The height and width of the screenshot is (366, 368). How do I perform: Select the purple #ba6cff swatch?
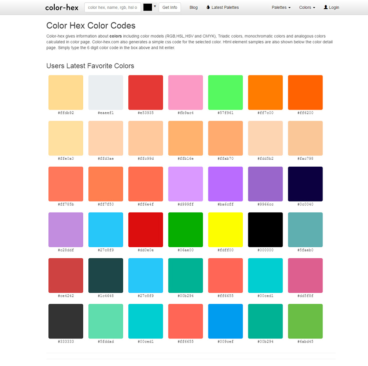click(x=225, y=184)
